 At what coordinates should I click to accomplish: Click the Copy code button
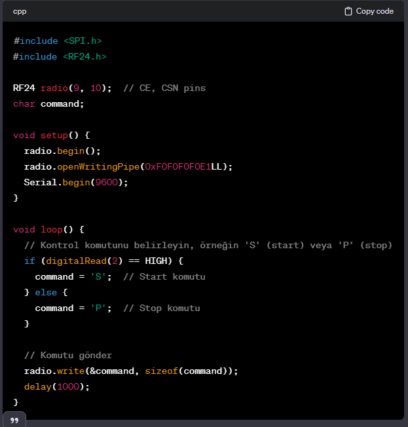(x=369, y=11)
